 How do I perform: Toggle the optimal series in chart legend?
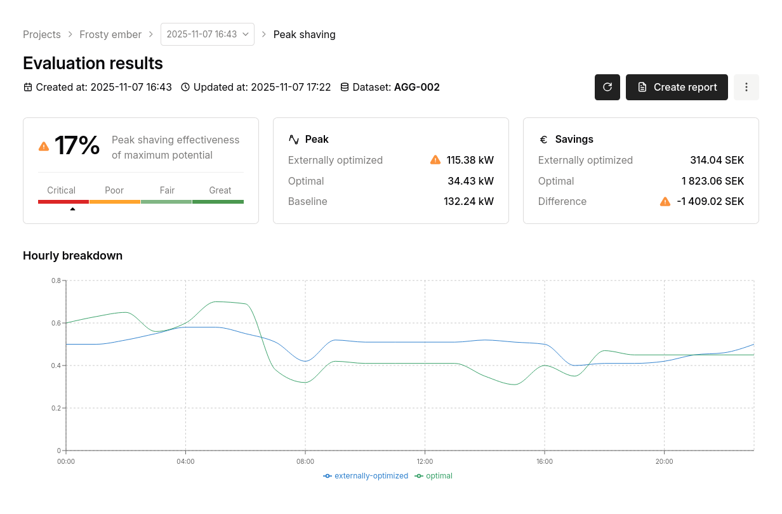pyautogui.click(x=434, y=476)
